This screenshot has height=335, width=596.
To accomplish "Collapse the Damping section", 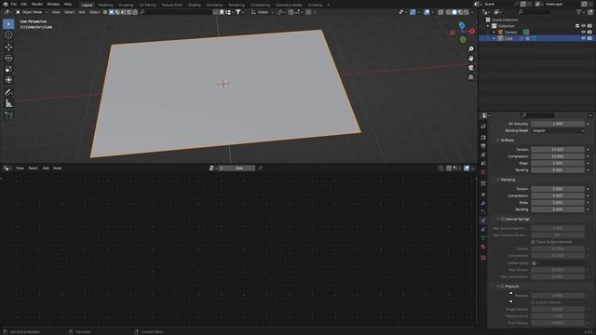I will [497, 180].
